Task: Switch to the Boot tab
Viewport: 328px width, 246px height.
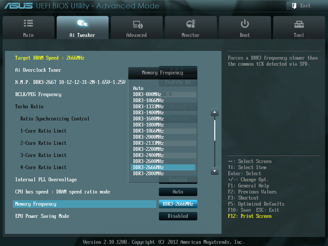Action: (x=245, y=28)
